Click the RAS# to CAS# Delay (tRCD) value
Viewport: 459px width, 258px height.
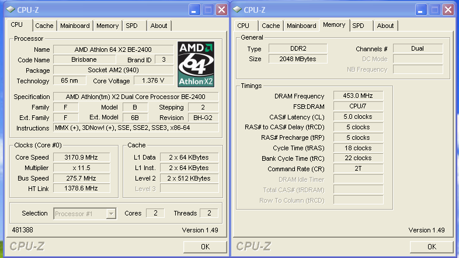pyautogui.click(x=358, y=127)
